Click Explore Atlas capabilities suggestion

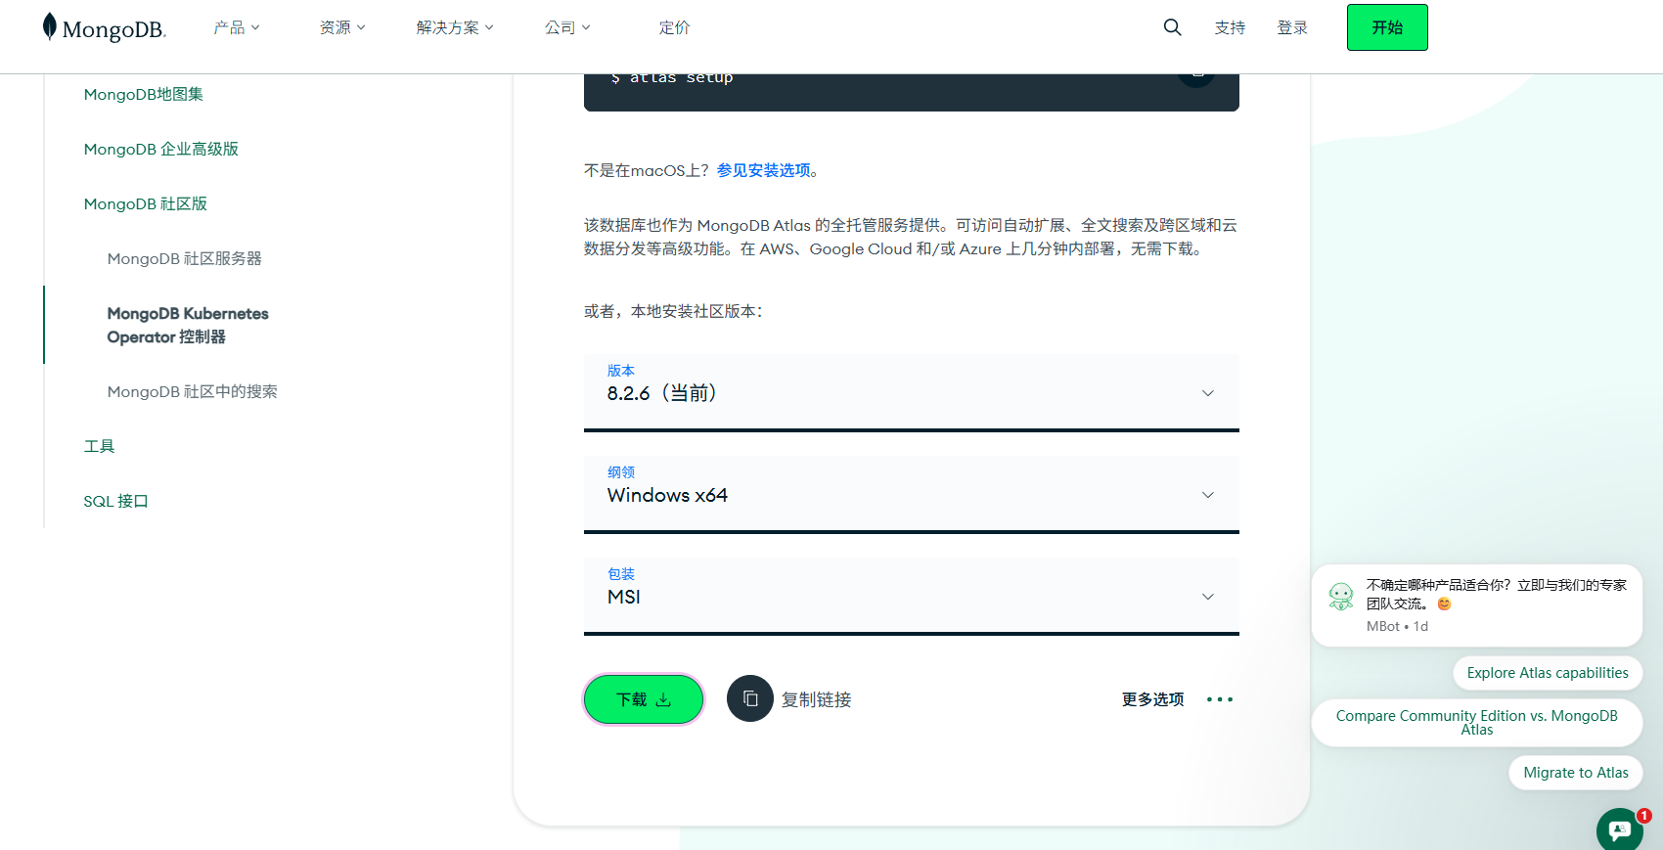1547,673
